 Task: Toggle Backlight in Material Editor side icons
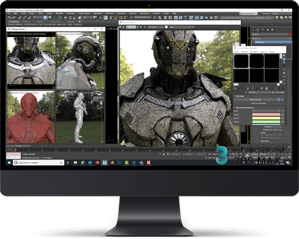tap(284, 59)
